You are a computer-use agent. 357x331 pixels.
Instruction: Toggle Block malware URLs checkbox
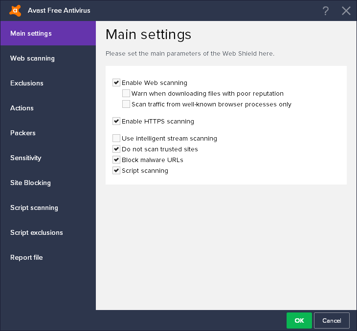pos(116,160)
